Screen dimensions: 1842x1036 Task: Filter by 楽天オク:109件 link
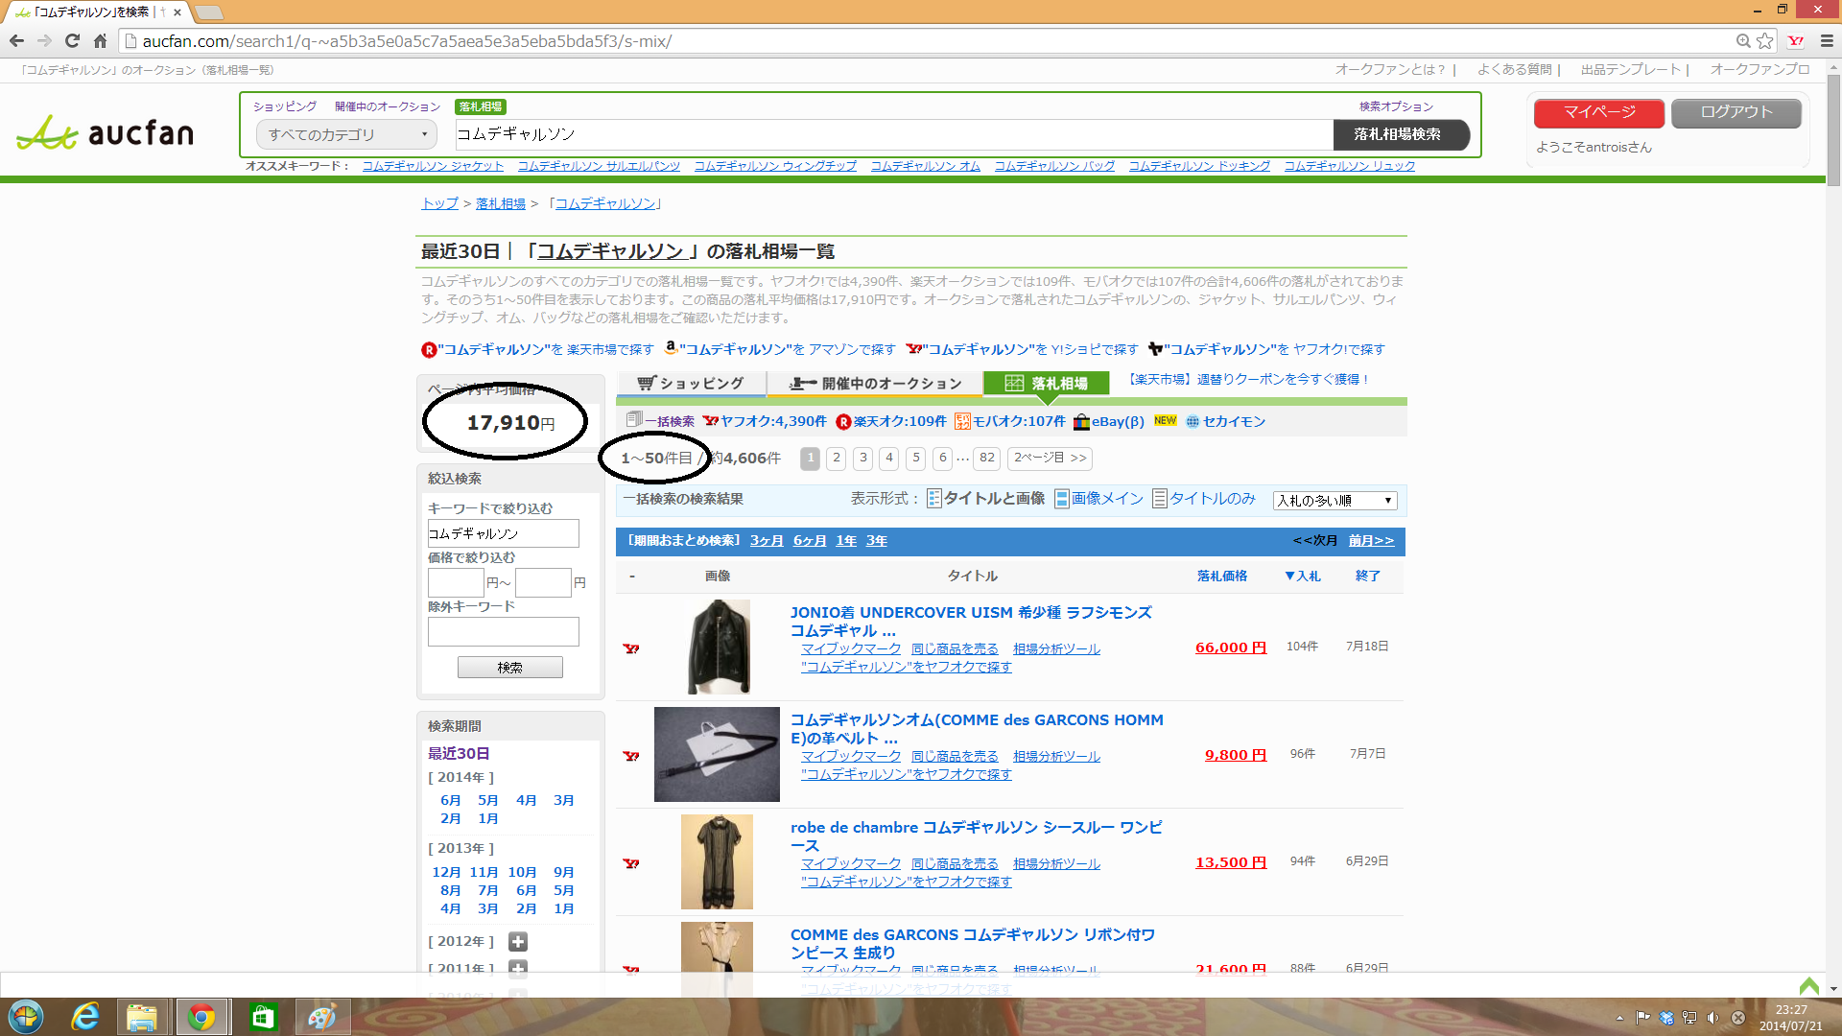point(891,421)
